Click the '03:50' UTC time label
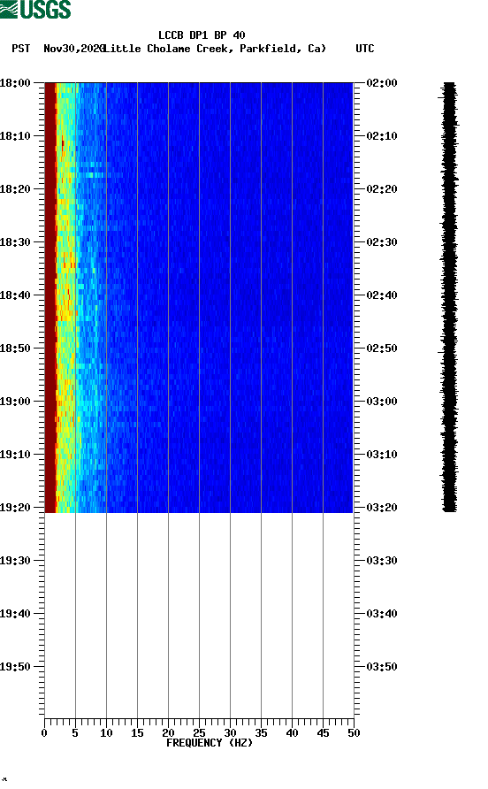 382,667
